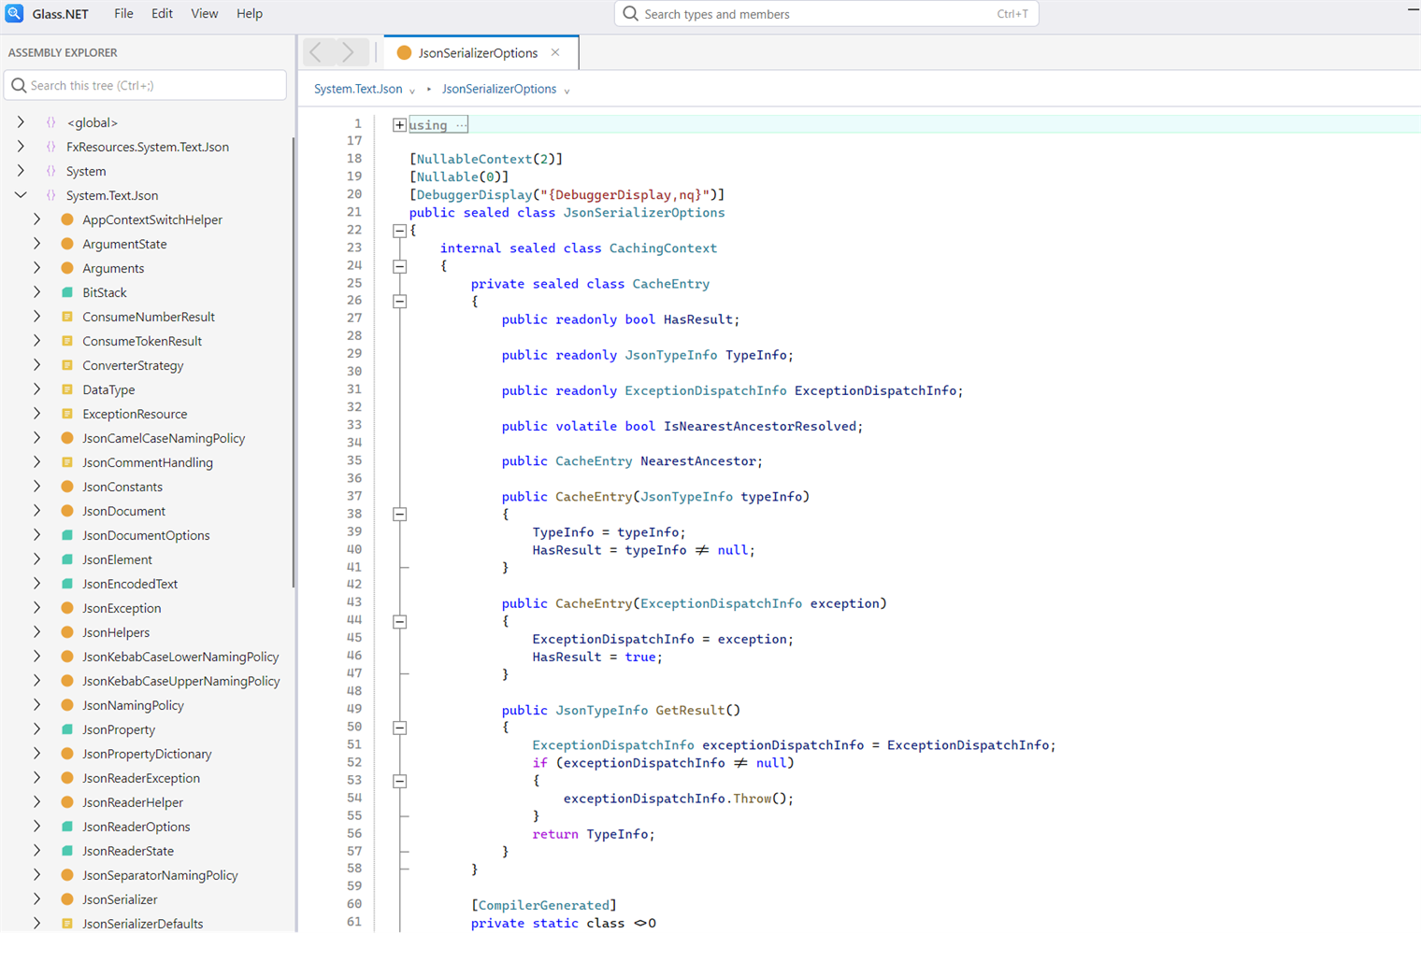The height and width of the screenshot is (976, 1421).
Task: Collapse the JsonSerializerOptions class body at line 22
Action: click(x=399, y=231)
